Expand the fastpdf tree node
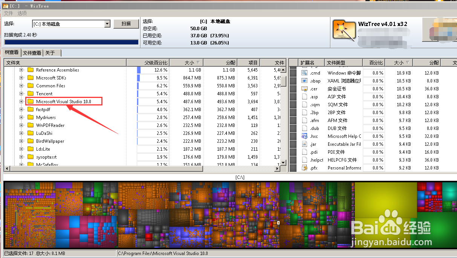The height and width of the screenshot is (258, 457). [x=21, y=109]
